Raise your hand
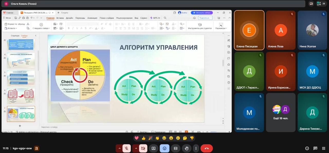 (187, 148)
